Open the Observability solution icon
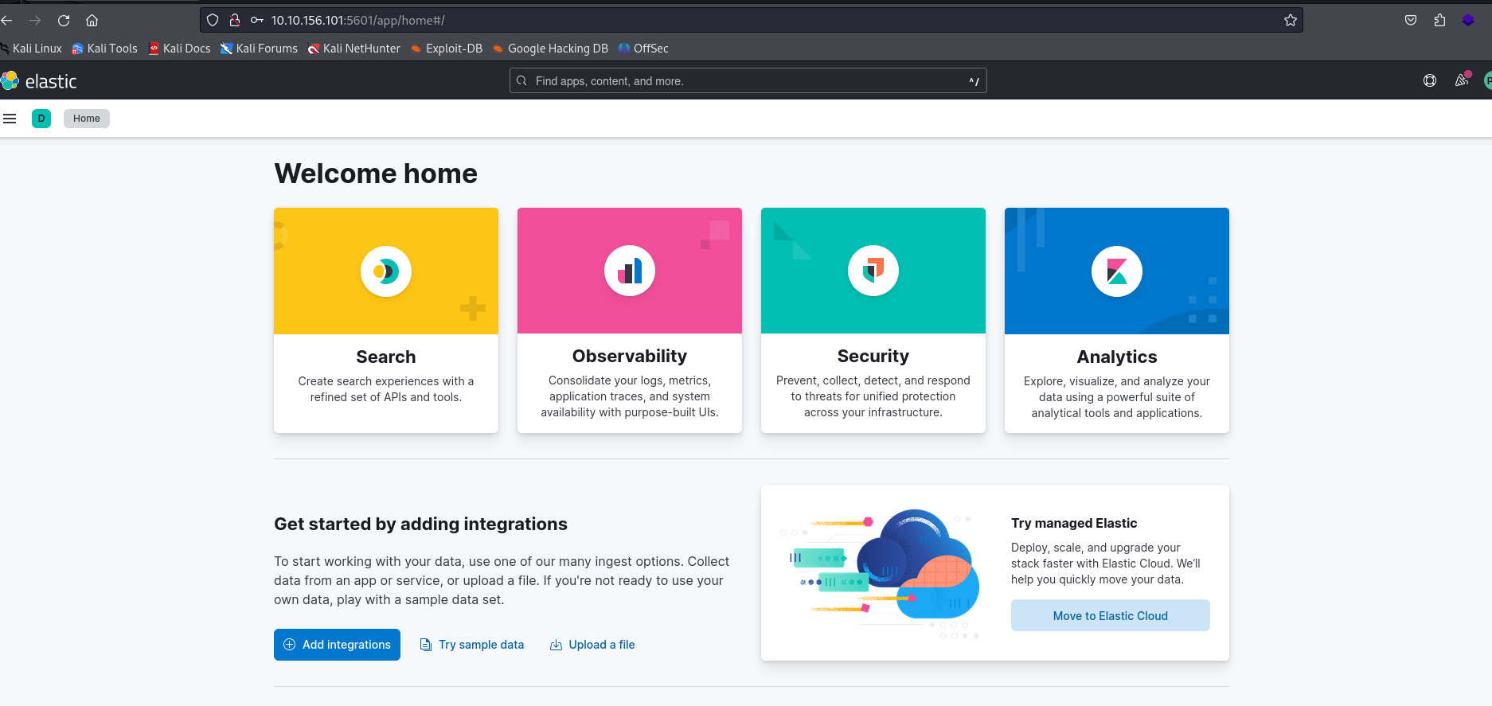The width and height of the screenshot is (1492, 706). (630, 271)
